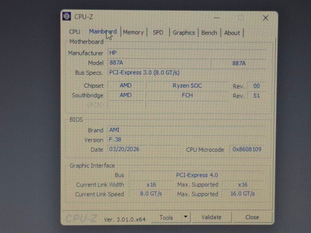The width and height of the screenshot is (311, 233).
Task: Click the Tools button
Action: pos(166,217)
